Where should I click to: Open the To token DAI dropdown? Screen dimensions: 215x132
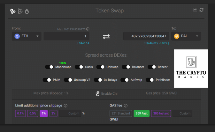tap(186, 36)
